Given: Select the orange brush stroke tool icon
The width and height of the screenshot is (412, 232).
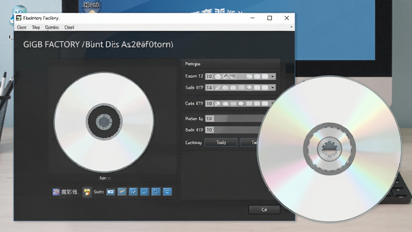Looking at the screenshot, I should (122, 192).
